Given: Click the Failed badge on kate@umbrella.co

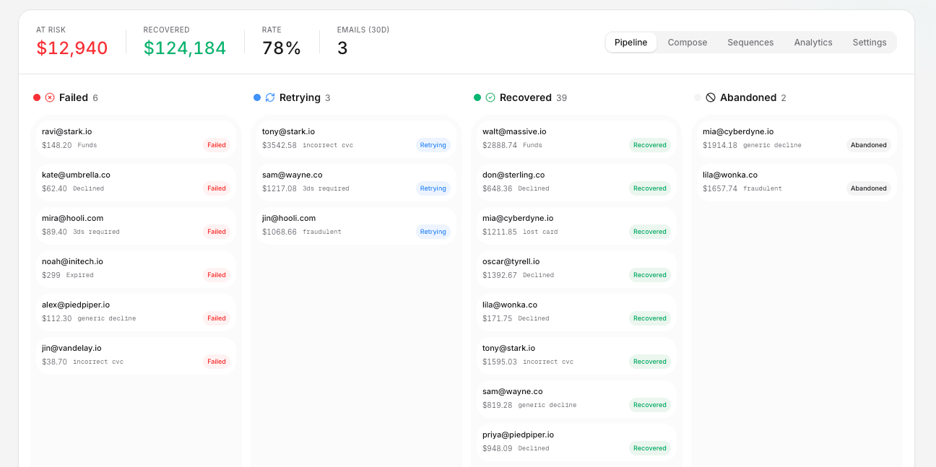Looking at the screenshot, I should point(217,188).
